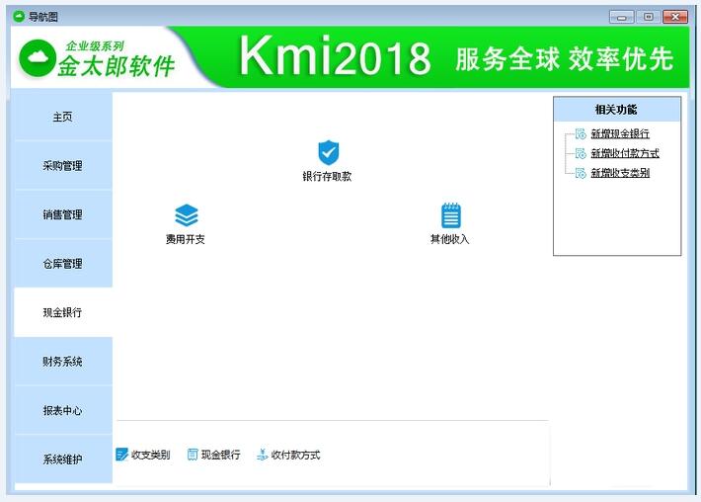Click the 收支类别 icon at bottom
The width and height of the screenshot is (701, 502).
point(122,455)
